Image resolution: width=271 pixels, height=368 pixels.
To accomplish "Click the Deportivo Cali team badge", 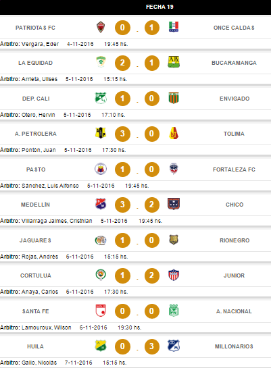I will (x=101, y=98).
